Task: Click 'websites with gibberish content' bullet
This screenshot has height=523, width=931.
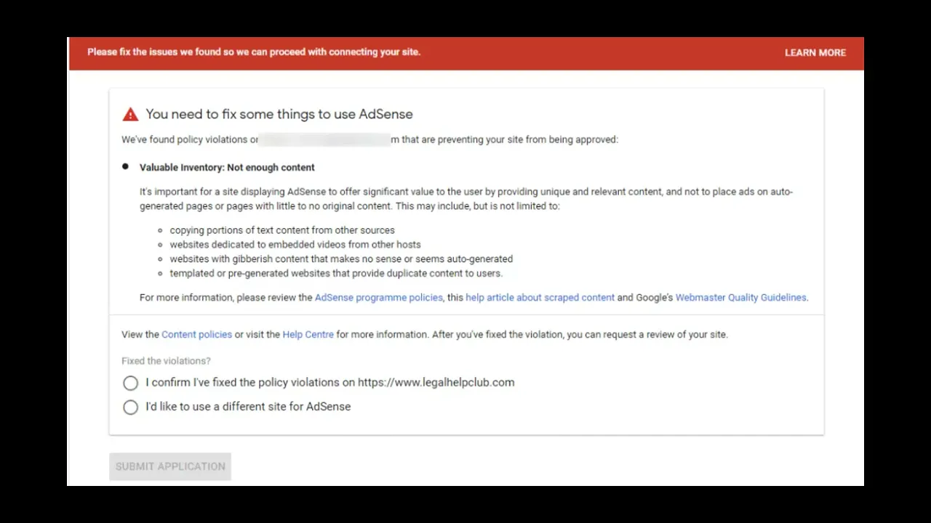Action: click(341, 259)
